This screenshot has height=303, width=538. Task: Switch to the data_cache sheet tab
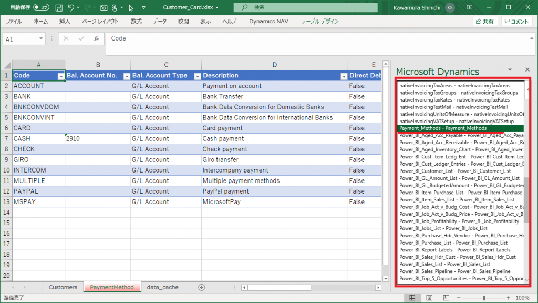click(x=163, y=287)
